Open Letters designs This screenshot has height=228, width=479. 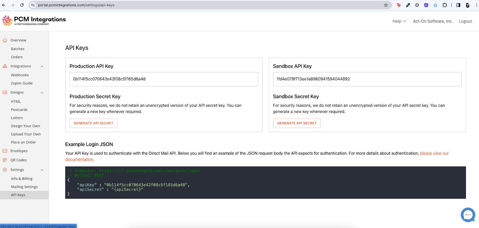pyautogui.click(x=17, y=118)
